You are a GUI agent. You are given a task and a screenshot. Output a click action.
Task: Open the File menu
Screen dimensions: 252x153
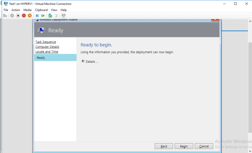click(x=6, y=10)
